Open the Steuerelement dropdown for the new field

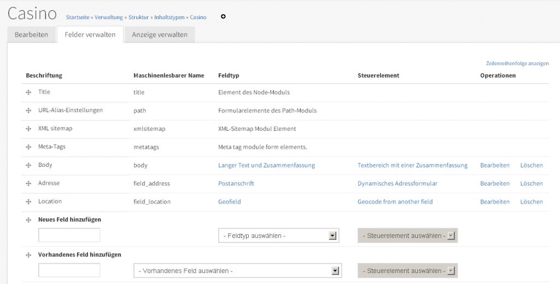[407, 236]
